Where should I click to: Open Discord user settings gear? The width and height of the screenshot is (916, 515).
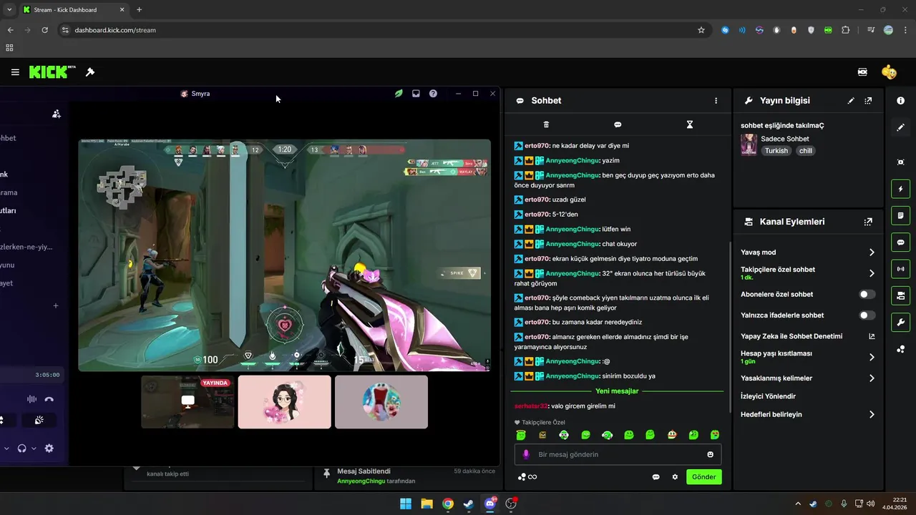coord(49,448)
